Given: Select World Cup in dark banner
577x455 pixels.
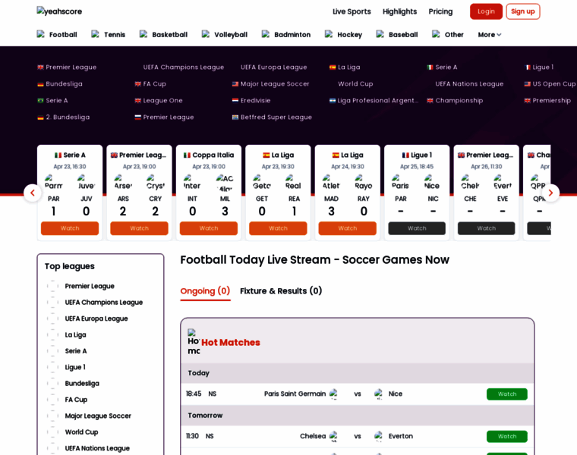Looking at the screenshot, I should 355,84.
